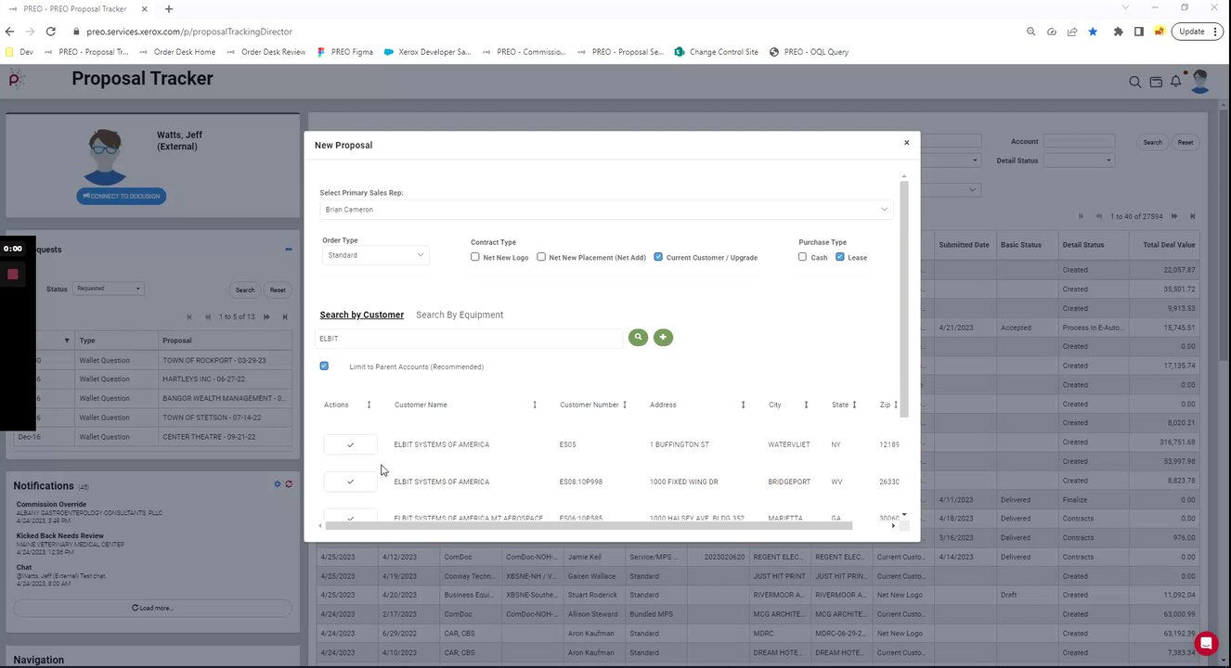Image resolution: width=1231 pixels, height=668 pixels.
Task: Sort the results by Customer Name
Action: (534, 405)
